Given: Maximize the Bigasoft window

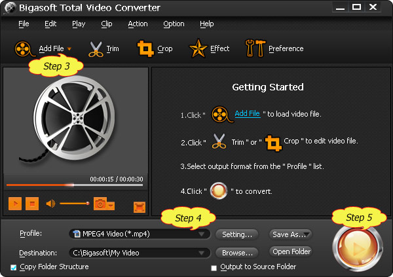Looking at the screenshot, I should point(356,7).
